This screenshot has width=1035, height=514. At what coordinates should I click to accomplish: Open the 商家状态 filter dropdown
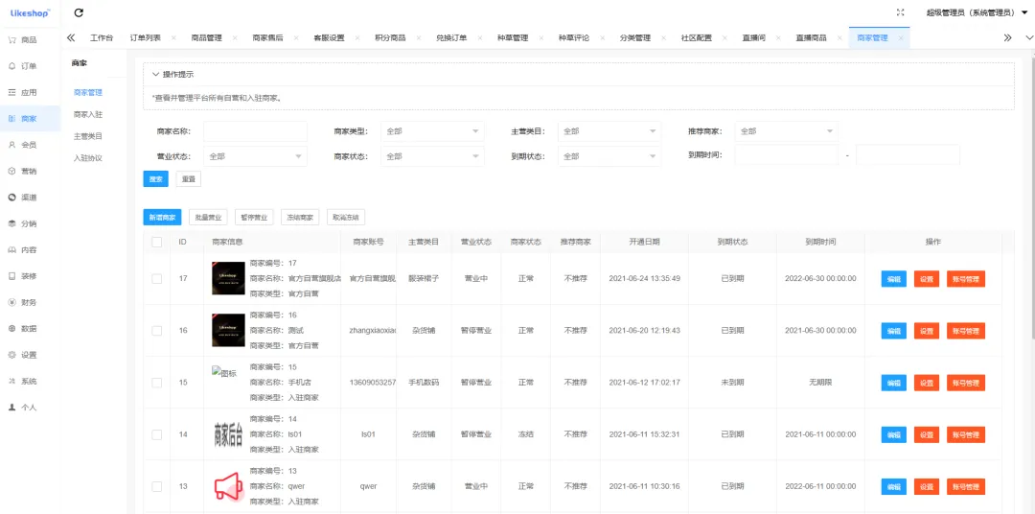[x=432, y=156]
